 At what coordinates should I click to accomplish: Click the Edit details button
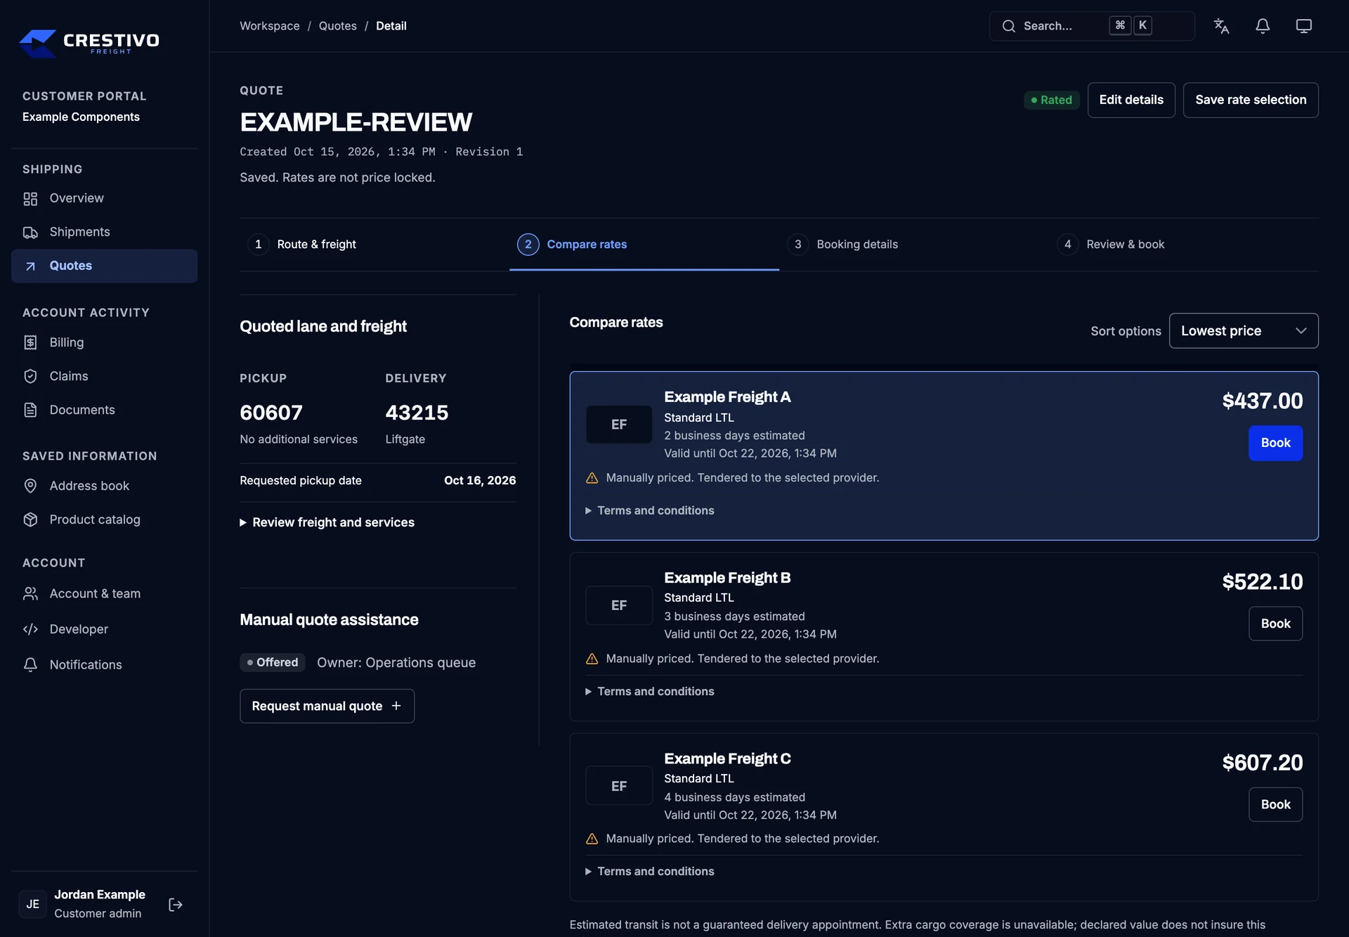tap(1131, 100)
